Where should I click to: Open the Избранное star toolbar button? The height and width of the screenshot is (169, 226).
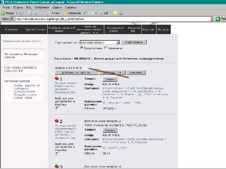tap(72, 13)
